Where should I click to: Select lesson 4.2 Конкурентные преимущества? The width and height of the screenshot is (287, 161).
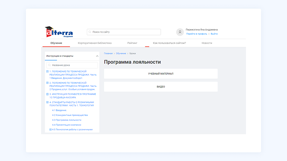(x=70, y=115)
